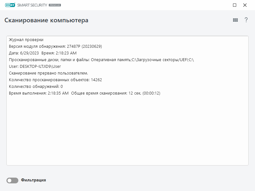Select the Количество обнаружений: 0 line
The image size is (255, 191).
coord(36,87)
